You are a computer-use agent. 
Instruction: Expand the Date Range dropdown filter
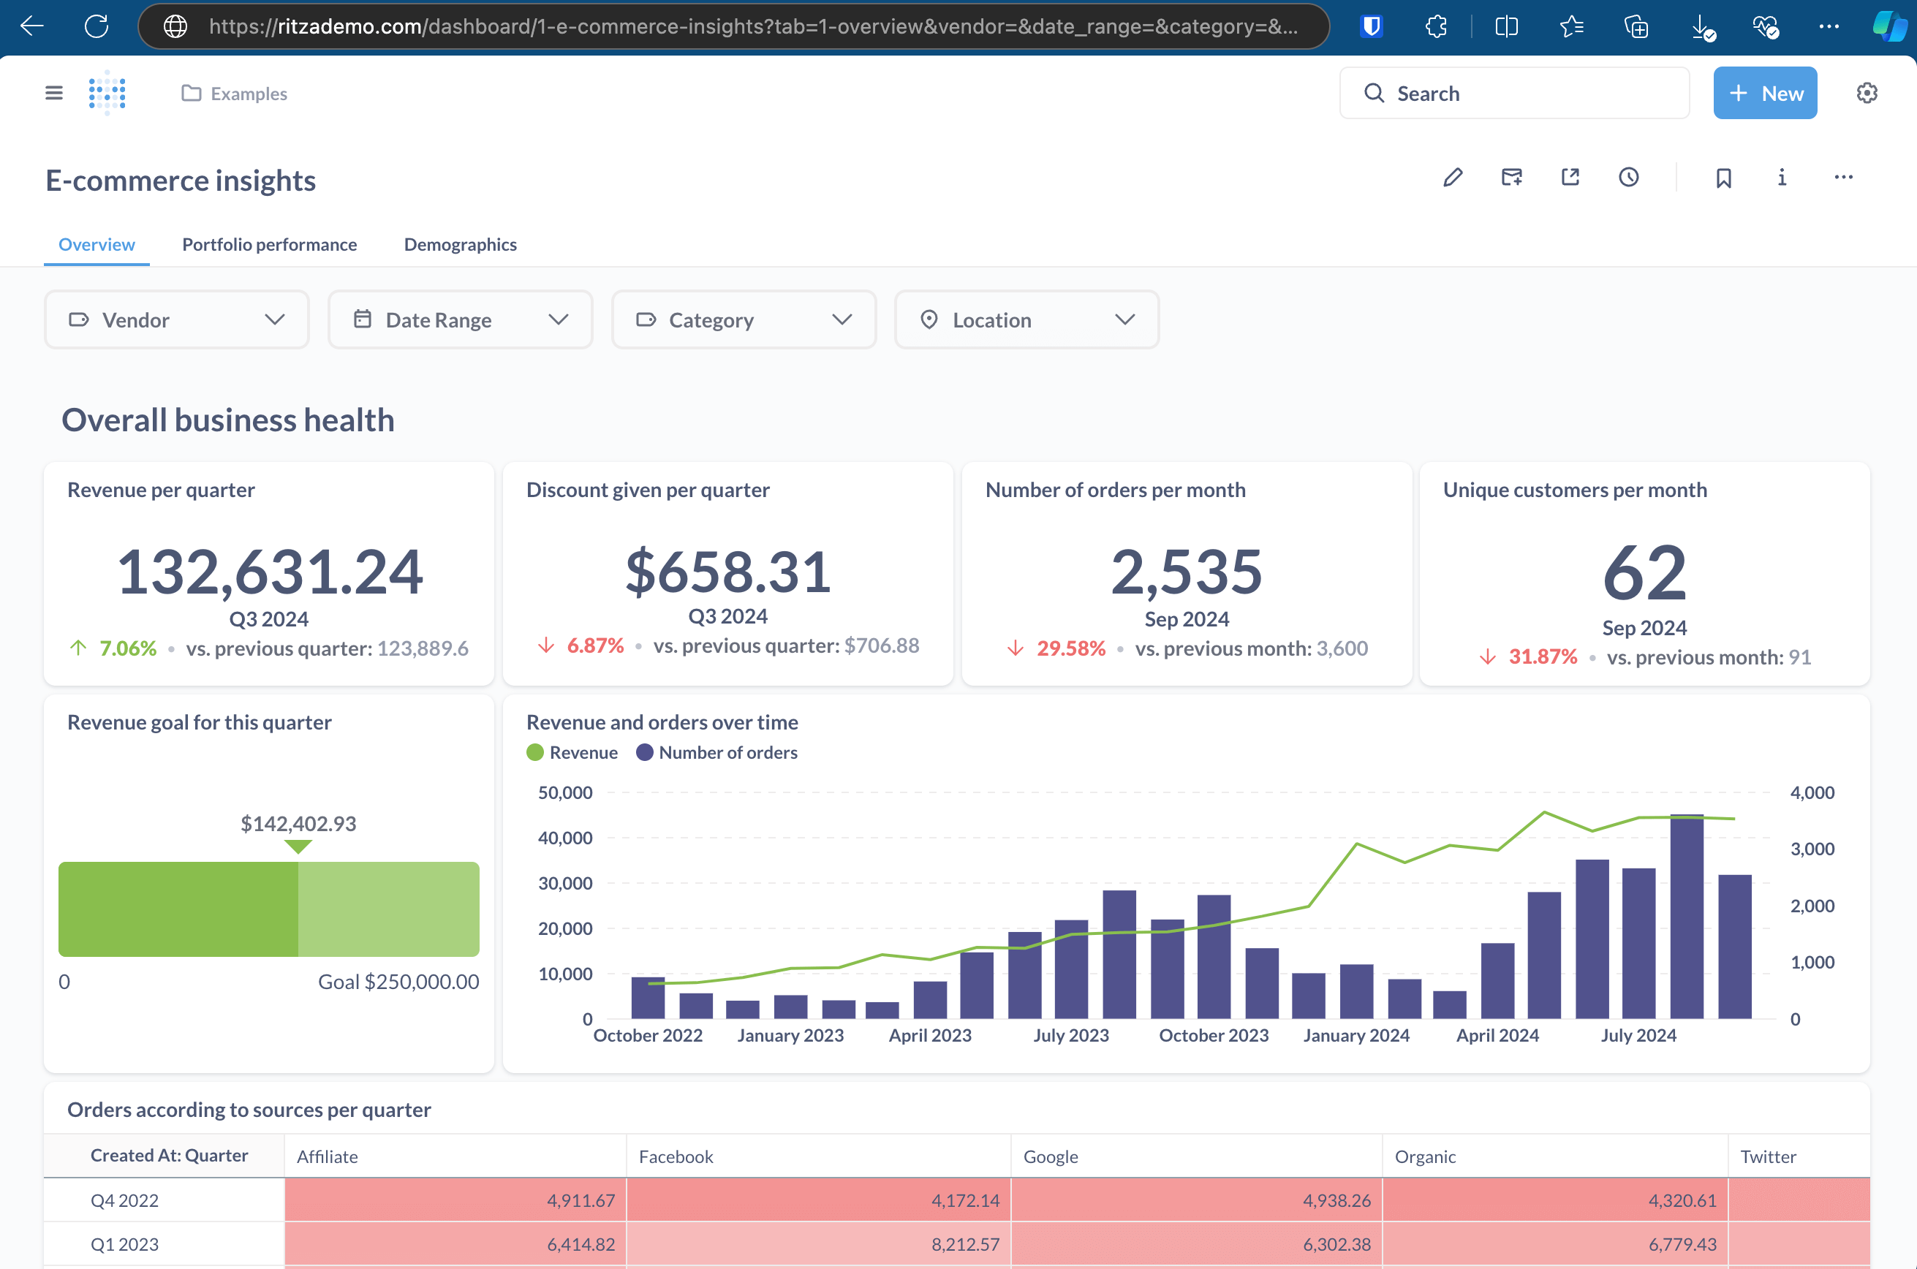click(458, 319)
